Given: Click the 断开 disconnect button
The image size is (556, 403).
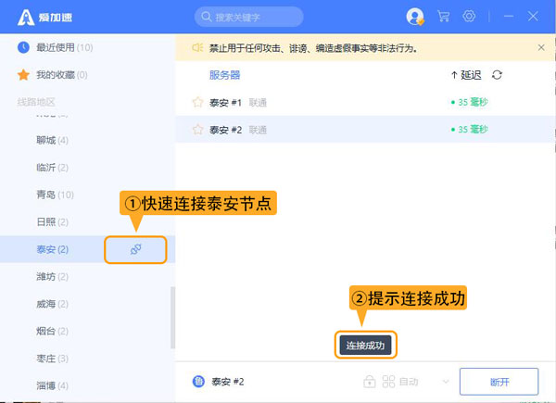Looking at the screenshot, I should (499, 382).
